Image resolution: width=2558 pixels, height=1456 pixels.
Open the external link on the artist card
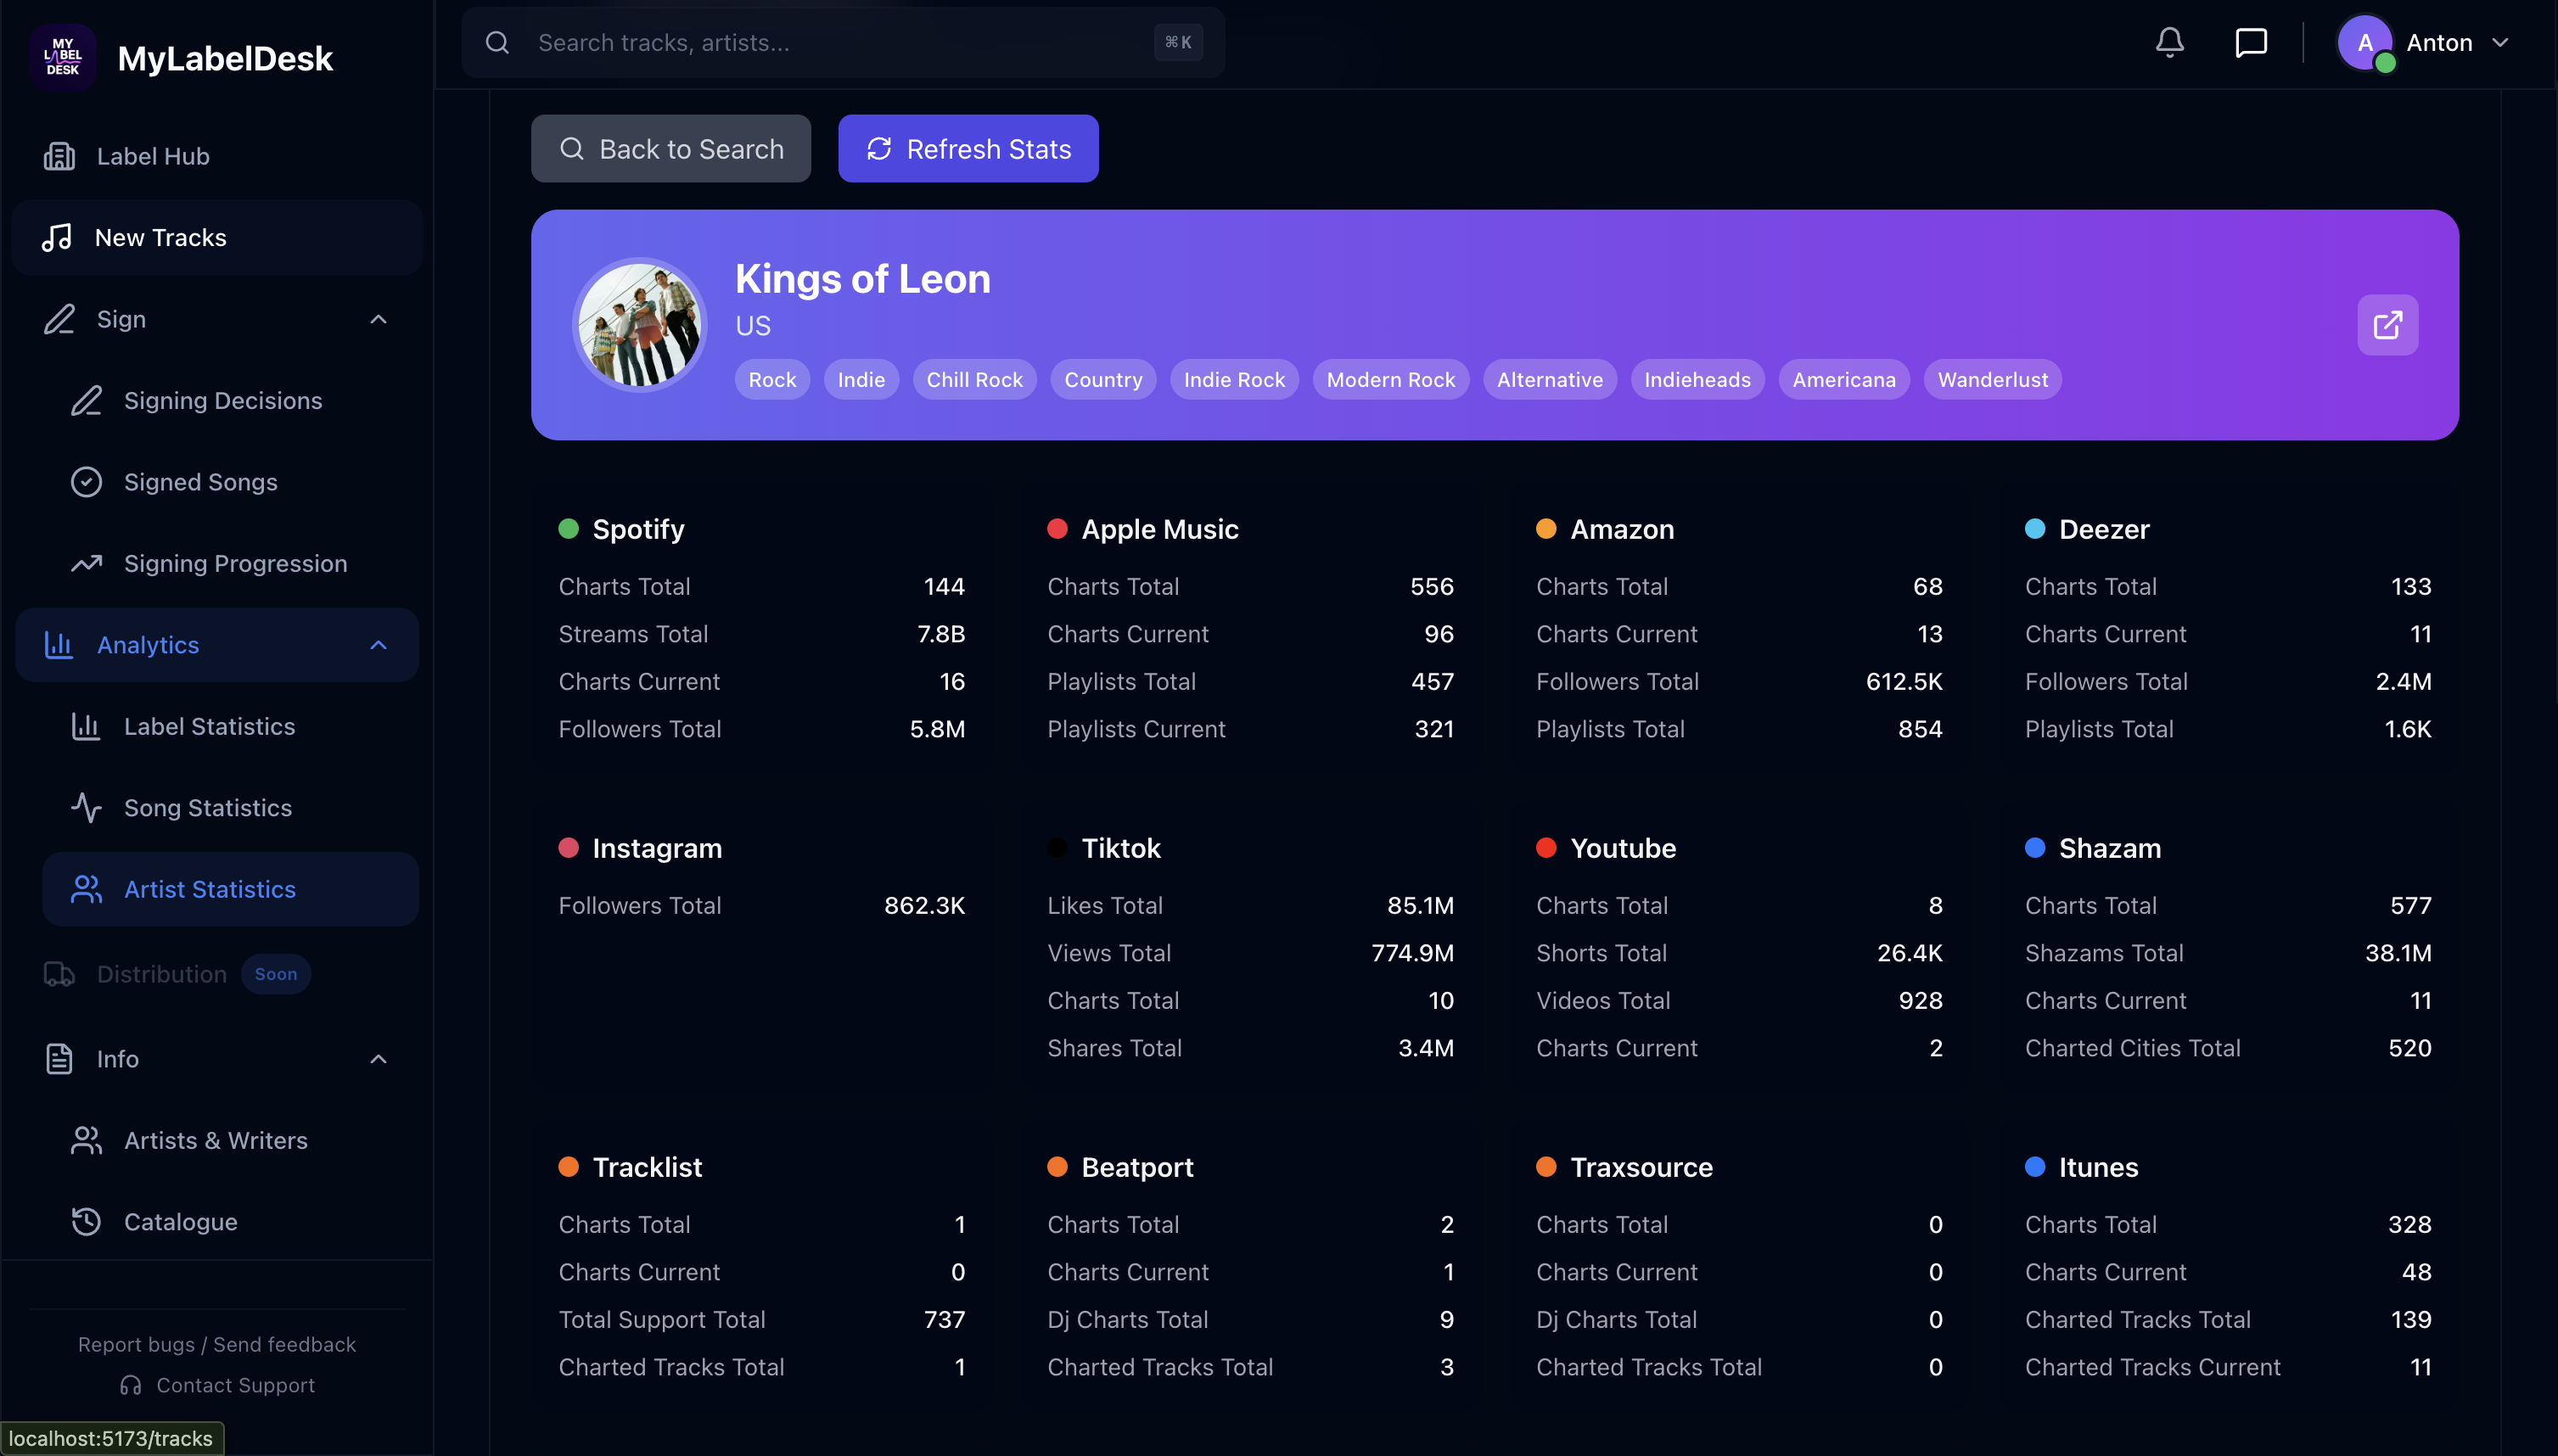[2388, 324]
